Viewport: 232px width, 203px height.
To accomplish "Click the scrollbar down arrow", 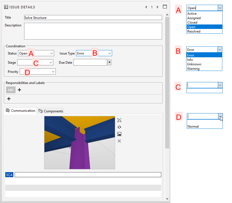I will 167,199.
